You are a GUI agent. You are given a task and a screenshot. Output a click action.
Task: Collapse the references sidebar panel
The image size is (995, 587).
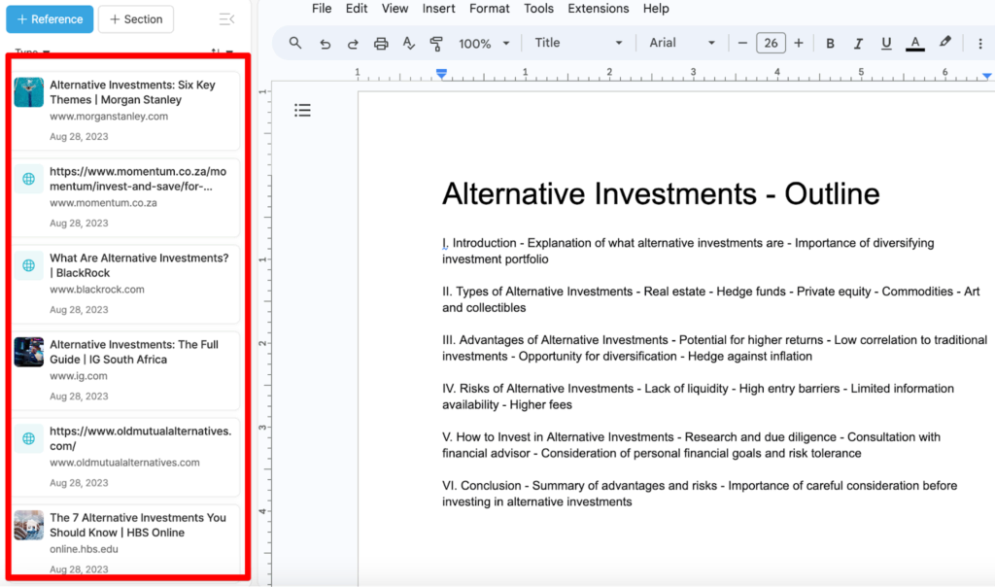tap(226, 19)
